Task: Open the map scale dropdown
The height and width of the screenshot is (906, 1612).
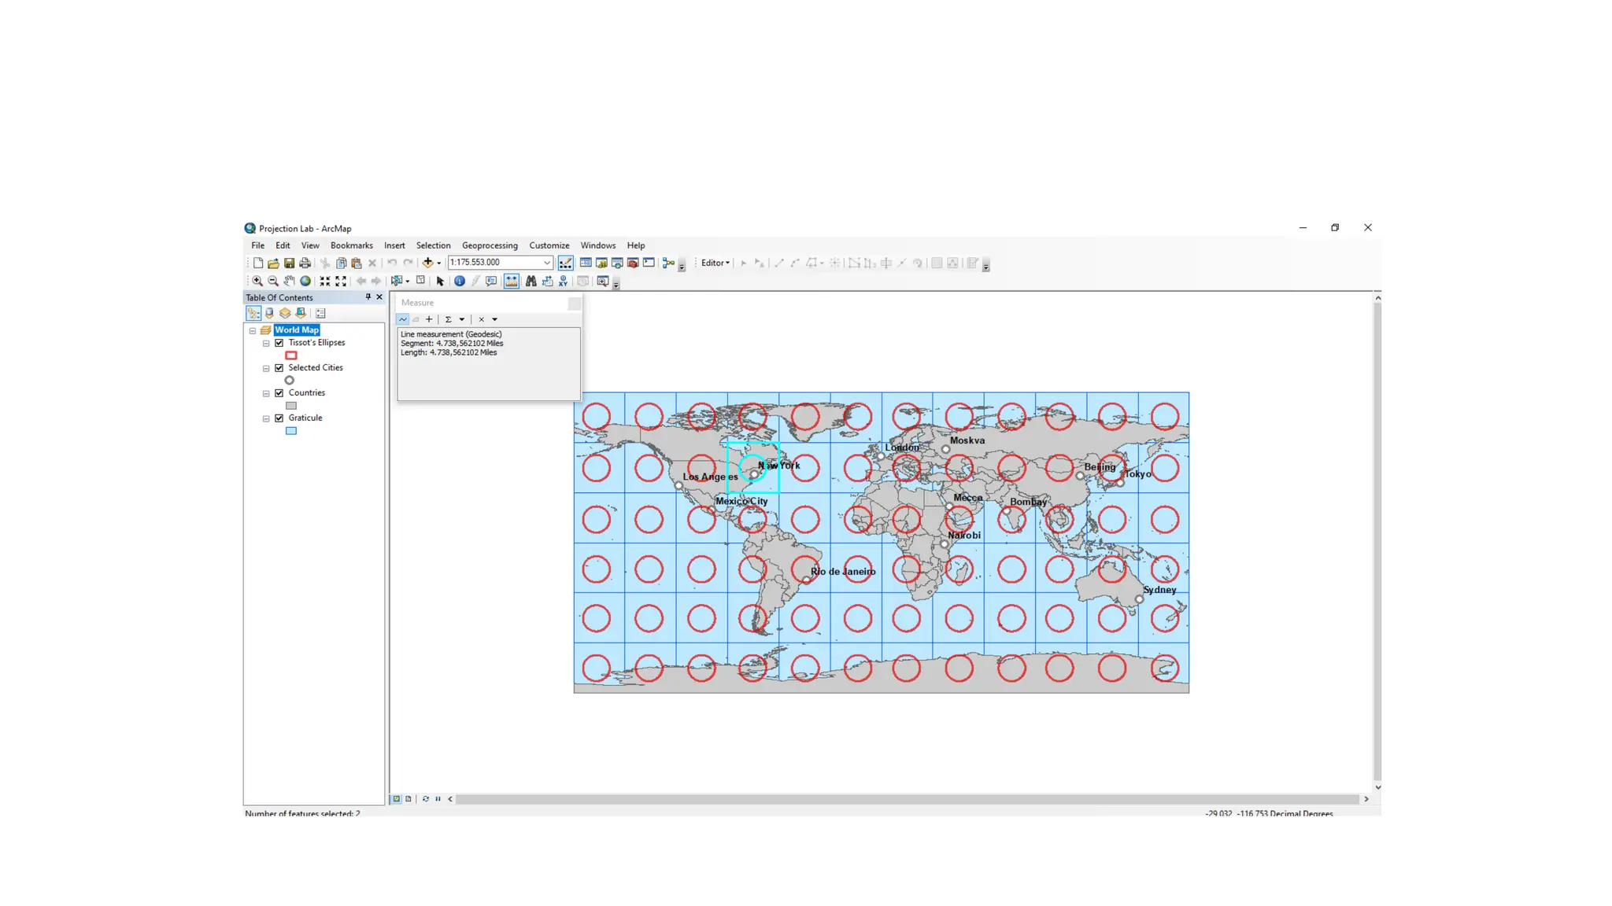Action: coord(547,263)
